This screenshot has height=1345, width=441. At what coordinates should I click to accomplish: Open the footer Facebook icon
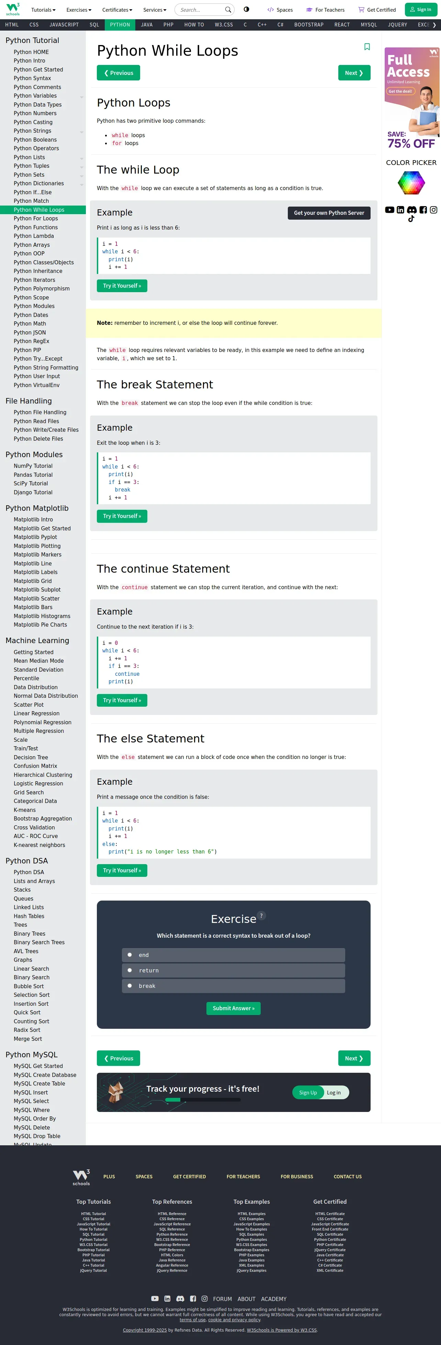point(193,1299)
